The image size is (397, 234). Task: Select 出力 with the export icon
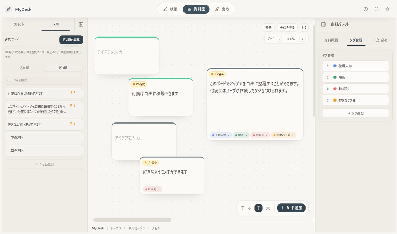point(223,9)
